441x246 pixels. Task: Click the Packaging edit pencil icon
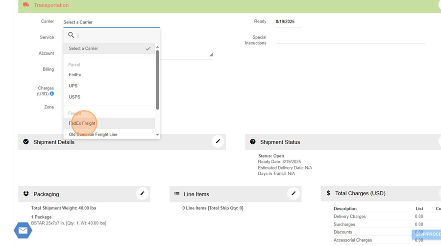pos(142,194)
